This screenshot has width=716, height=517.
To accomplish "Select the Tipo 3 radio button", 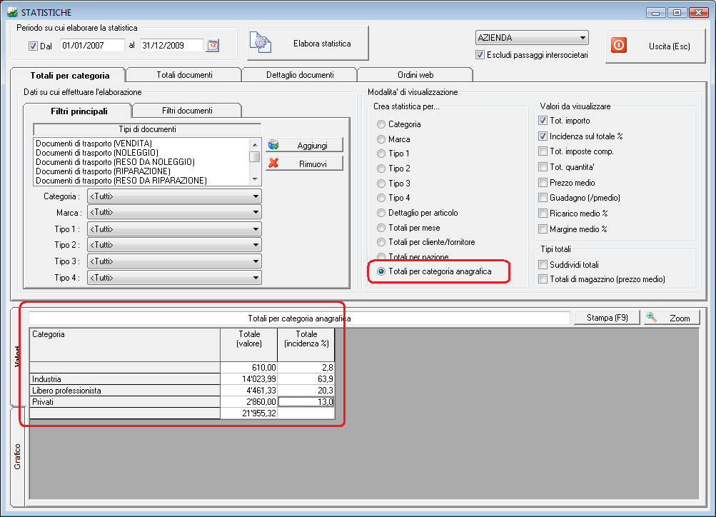I will point(380,184).
